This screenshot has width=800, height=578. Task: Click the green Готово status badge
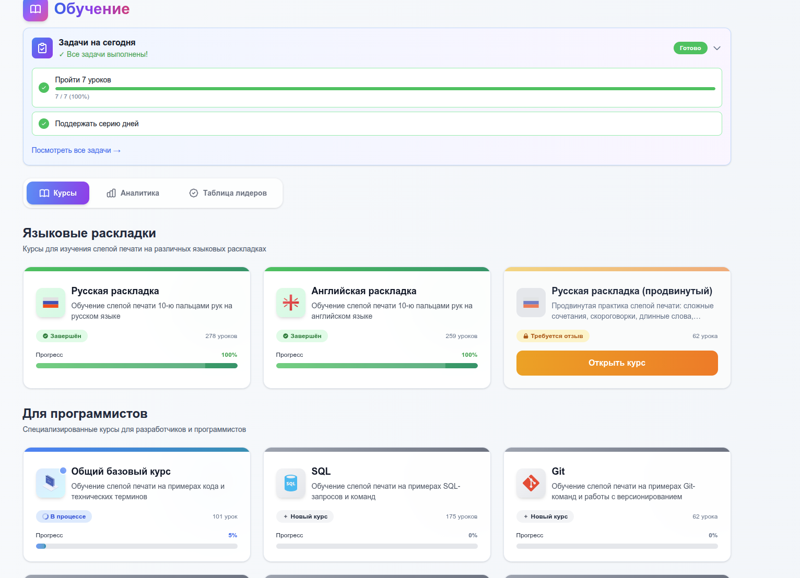[690, 48]
